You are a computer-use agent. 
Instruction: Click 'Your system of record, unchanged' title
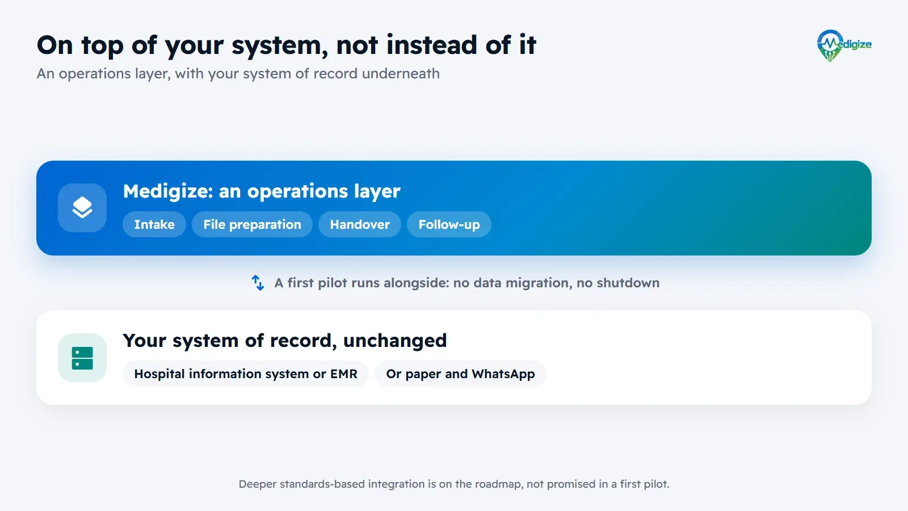tap(285, 341)
